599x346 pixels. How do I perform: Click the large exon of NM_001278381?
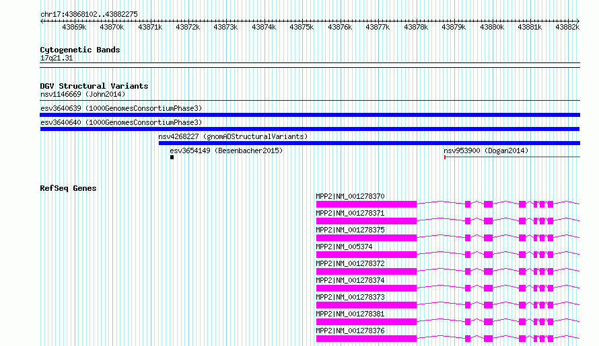pyautogui.click(x=366, y=322)
